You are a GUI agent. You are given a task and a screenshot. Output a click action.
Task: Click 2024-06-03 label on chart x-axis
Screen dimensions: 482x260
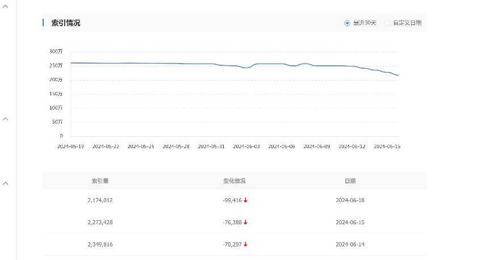(246, 146)
